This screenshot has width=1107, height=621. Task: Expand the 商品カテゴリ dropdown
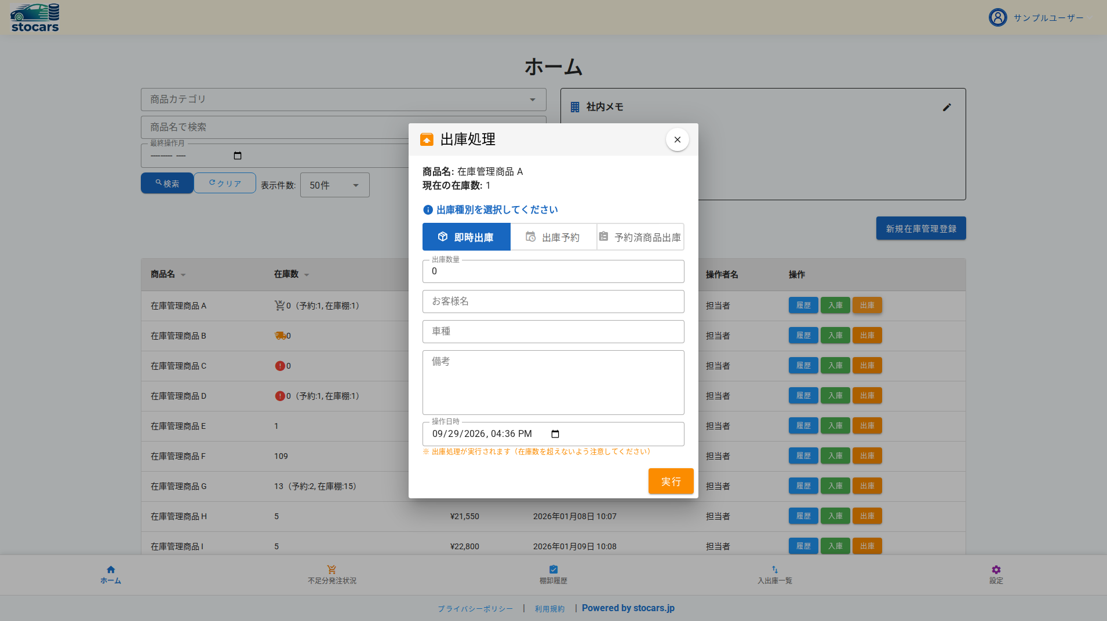(343, 100)
